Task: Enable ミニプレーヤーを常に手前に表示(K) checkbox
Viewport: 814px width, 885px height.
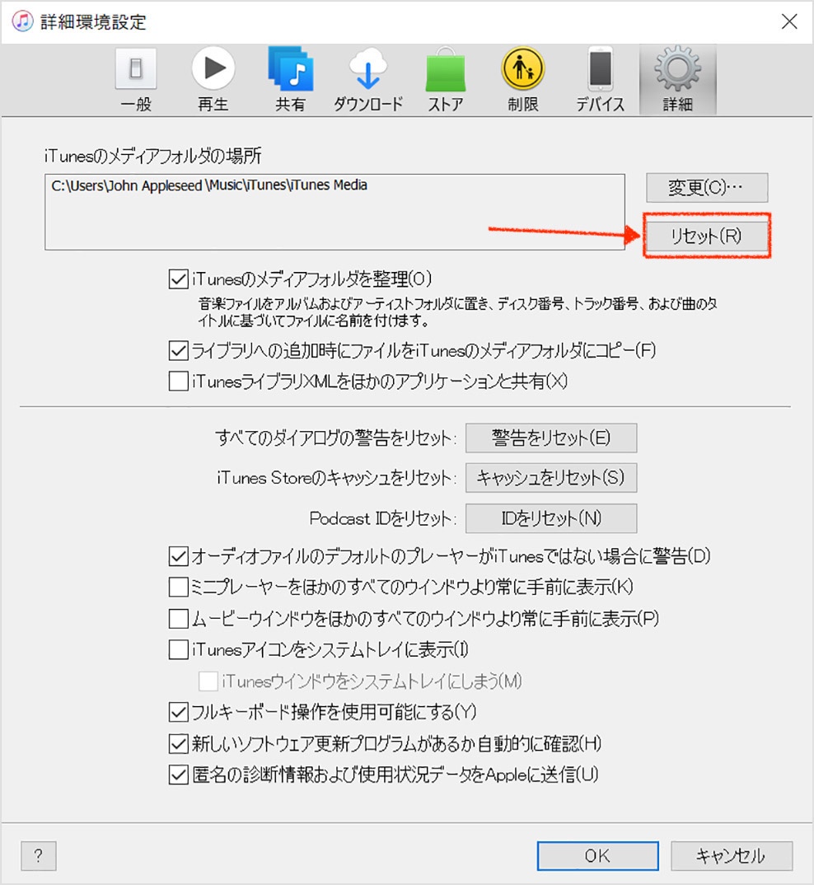Action: click(179, 587)
